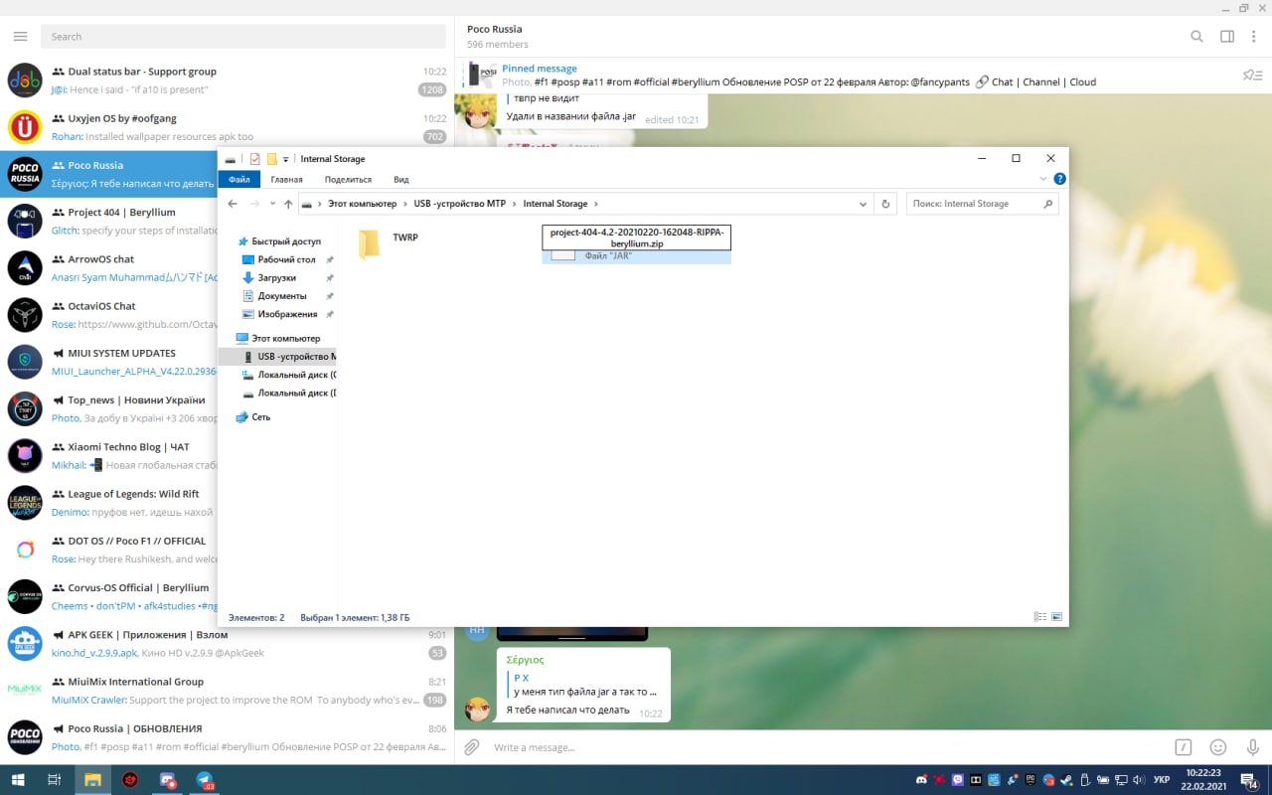The height and width of the screenshot is (795, 1272).
Task: Open Uxyjen OS by #oofgang chat
Action: 228,127
